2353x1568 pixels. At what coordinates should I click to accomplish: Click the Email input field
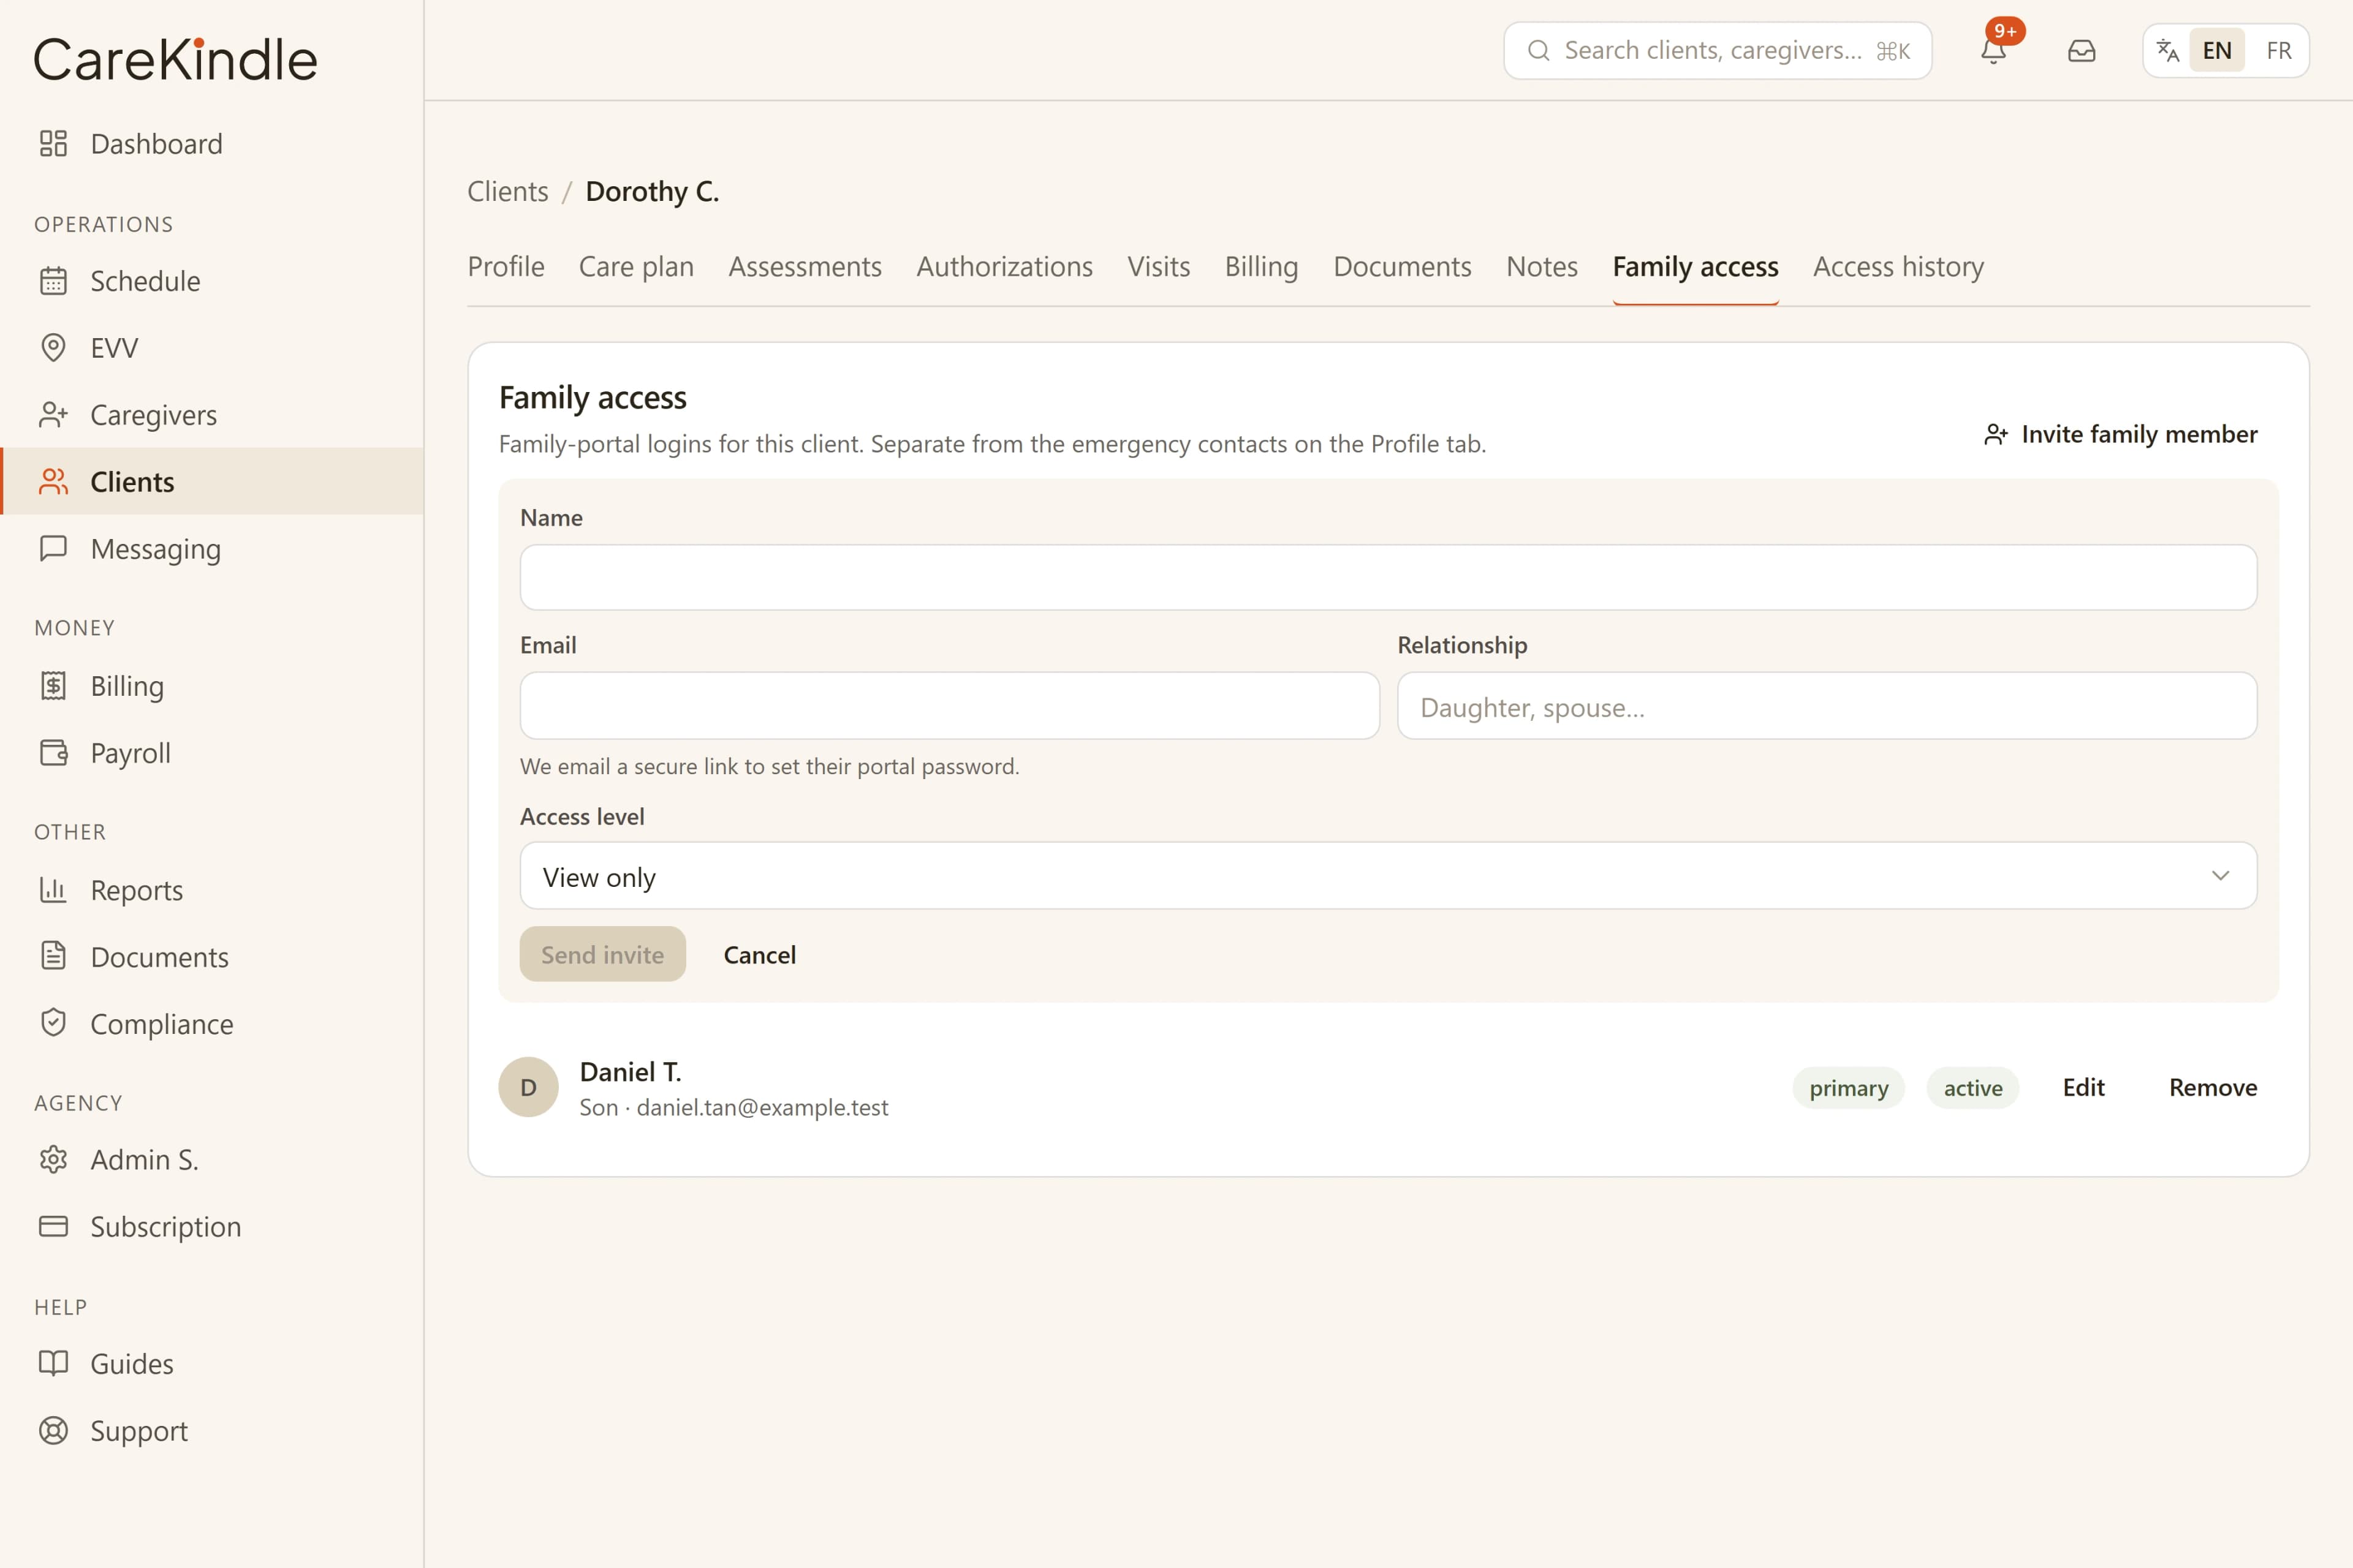[x=949, y=706]
